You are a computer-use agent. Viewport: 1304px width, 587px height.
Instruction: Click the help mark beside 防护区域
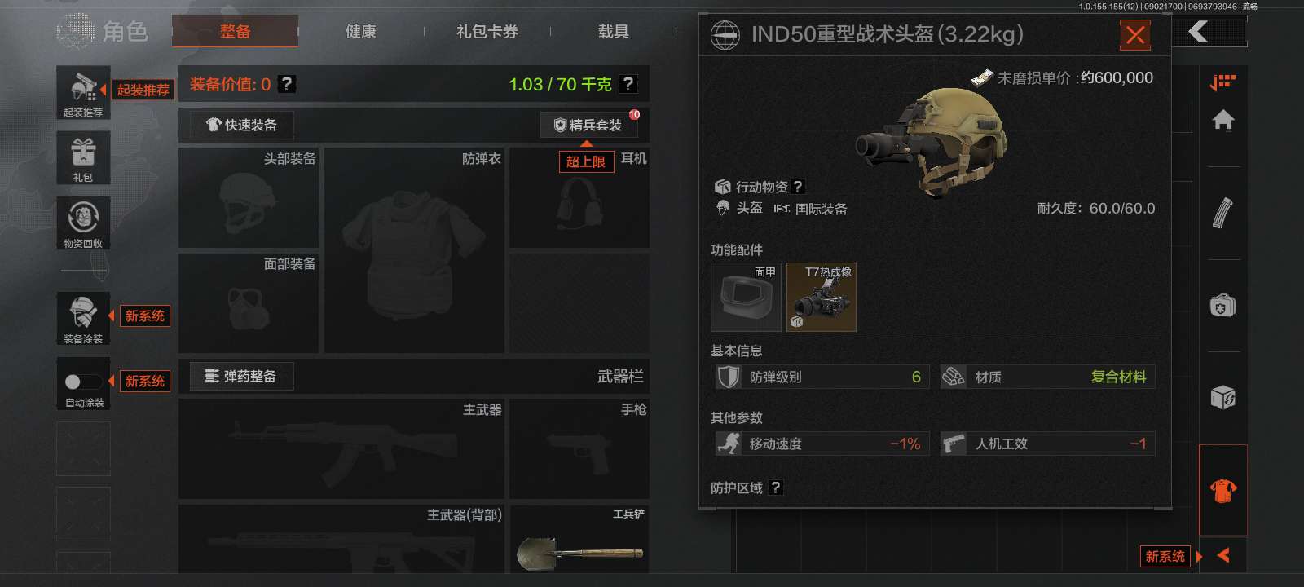point(776,488)
